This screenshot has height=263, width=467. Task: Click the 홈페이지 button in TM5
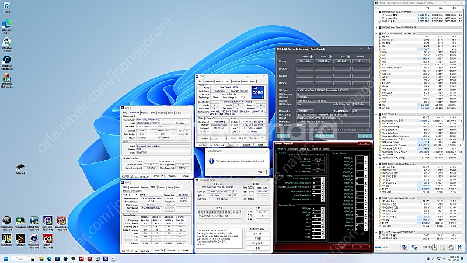point(257,234)
